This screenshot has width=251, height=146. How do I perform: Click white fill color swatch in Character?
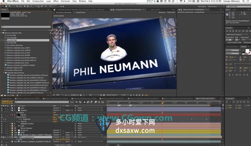coord(247,51)
